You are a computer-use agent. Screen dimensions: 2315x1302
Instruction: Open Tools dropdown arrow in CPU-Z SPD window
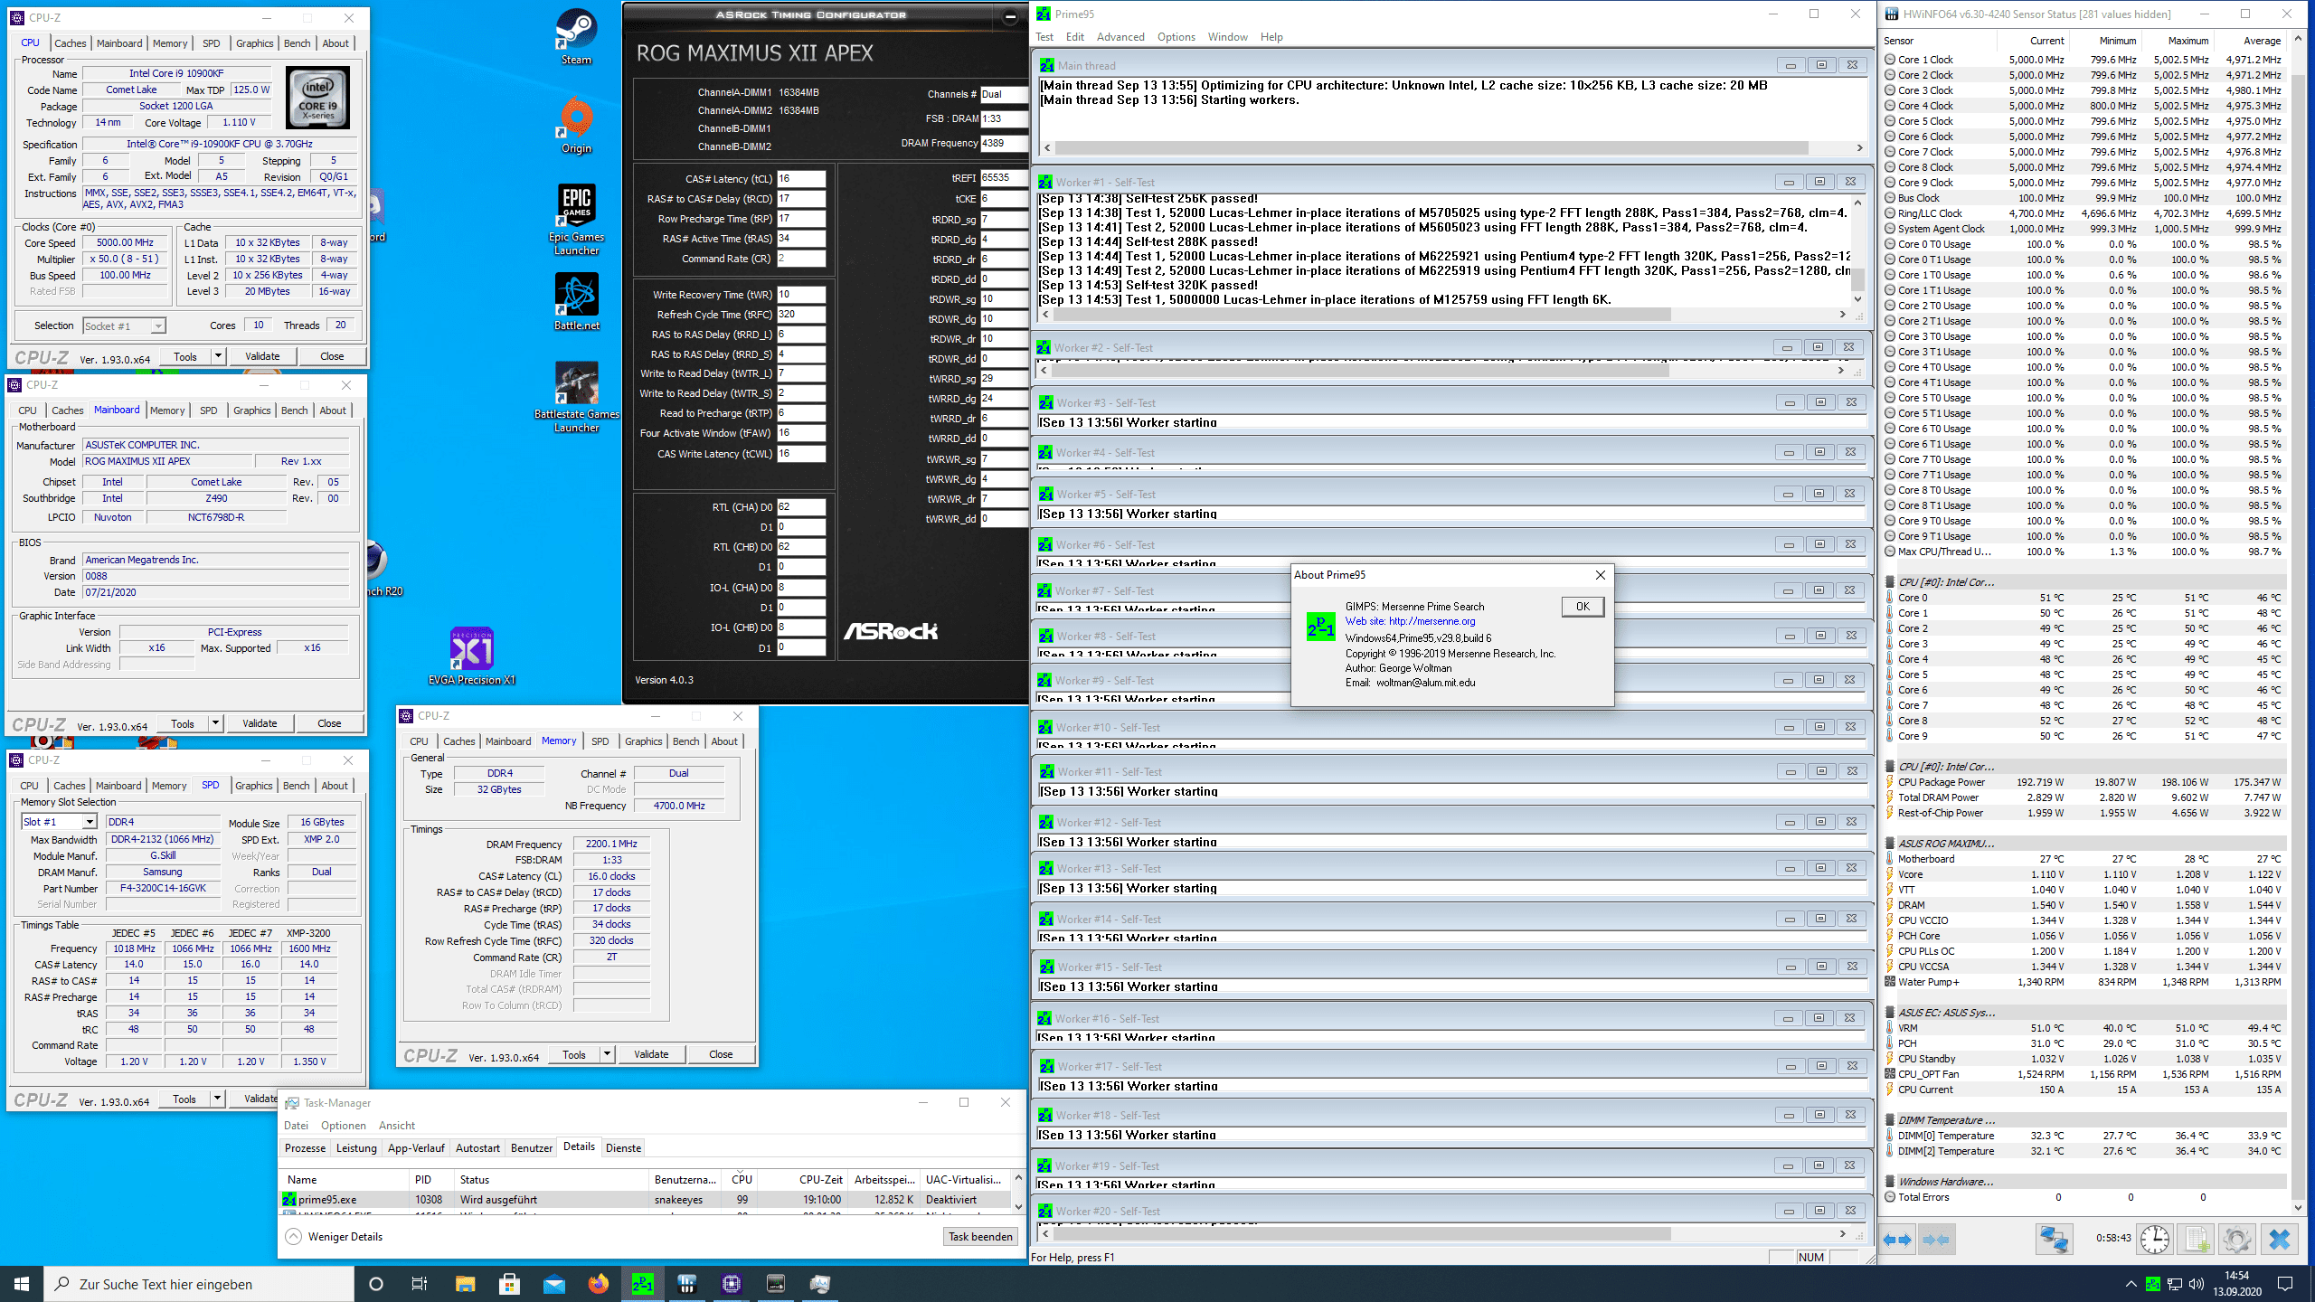217,1099
